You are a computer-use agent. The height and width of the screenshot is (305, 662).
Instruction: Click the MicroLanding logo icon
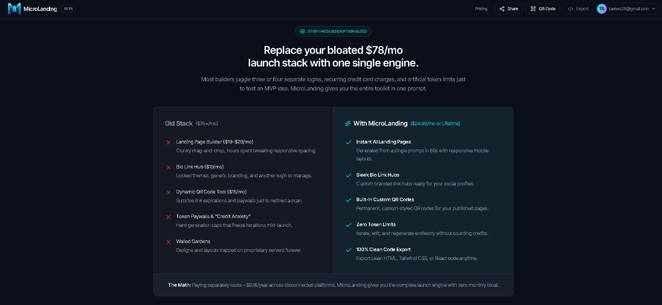point(14,9)
